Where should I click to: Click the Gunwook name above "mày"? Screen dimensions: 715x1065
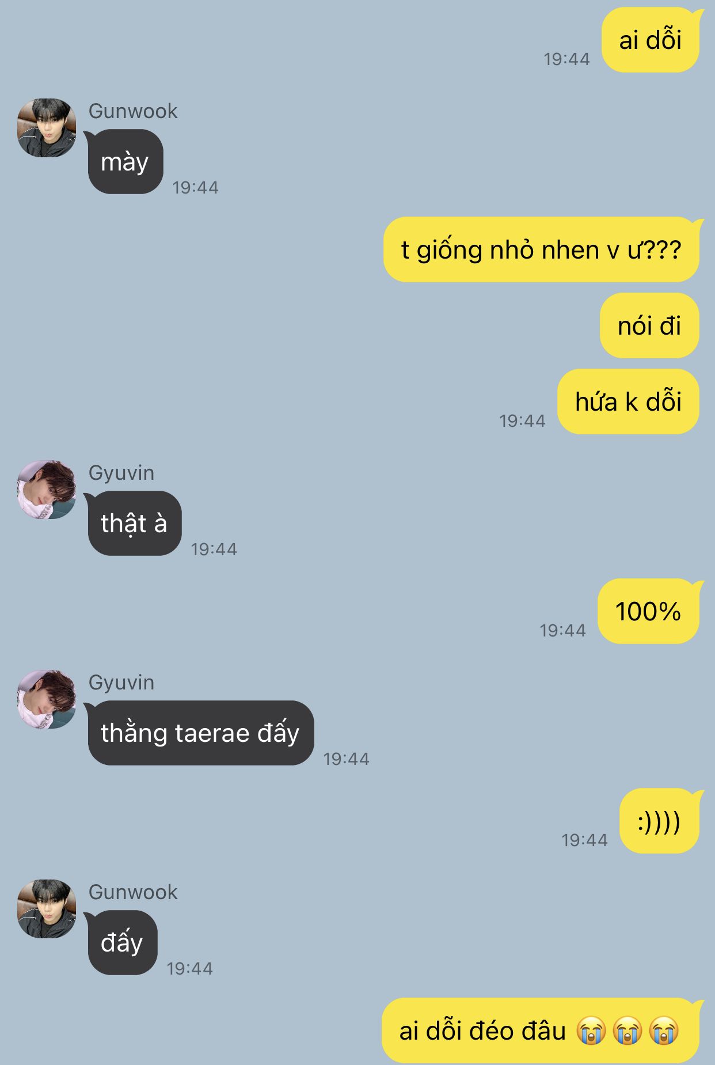[133, 111]
